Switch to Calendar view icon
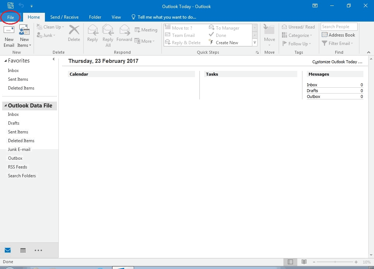 pos(23,250)
